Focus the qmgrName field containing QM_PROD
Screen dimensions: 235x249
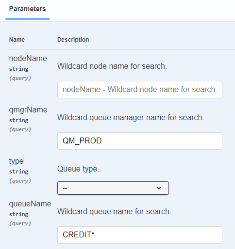pos(140,141)
